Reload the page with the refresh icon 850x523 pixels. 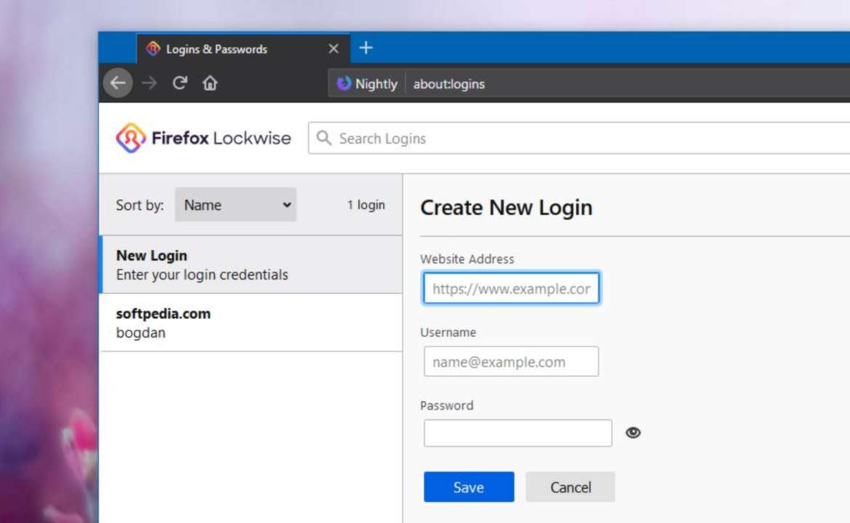coord(180,83)
